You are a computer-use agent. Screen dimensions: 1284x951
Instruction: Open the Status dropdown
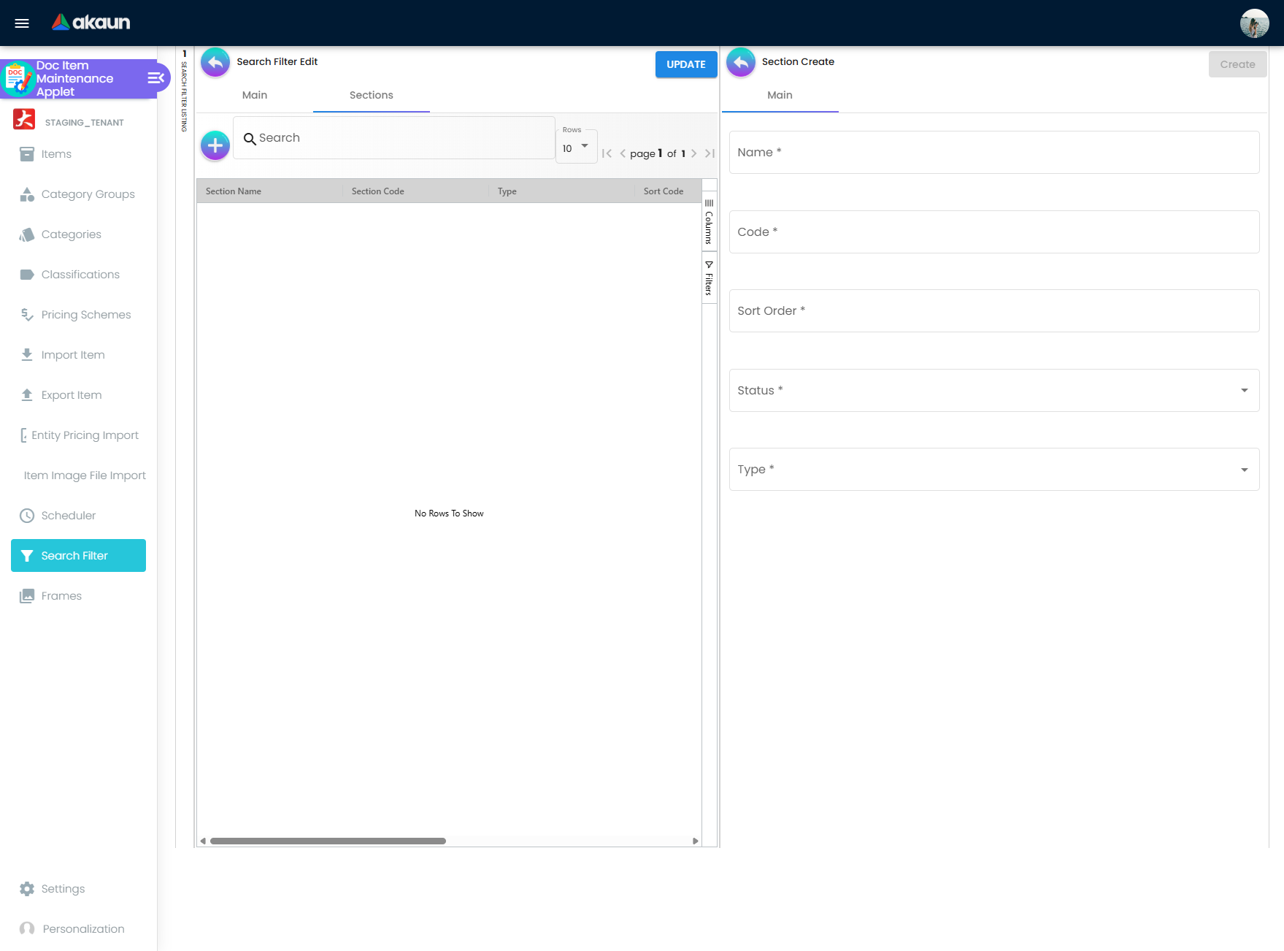[x=993, y=391]
